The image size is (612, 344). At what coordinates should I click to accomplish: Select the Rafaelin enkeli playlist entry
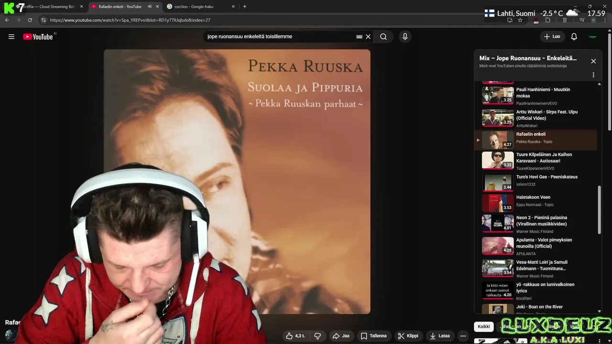click(x=535, y=140)
